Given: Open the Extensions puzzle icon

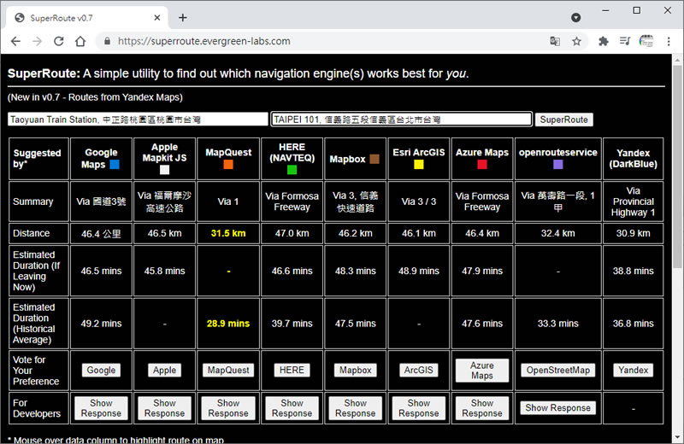Looking at the screenshot, I should [604, 41].
